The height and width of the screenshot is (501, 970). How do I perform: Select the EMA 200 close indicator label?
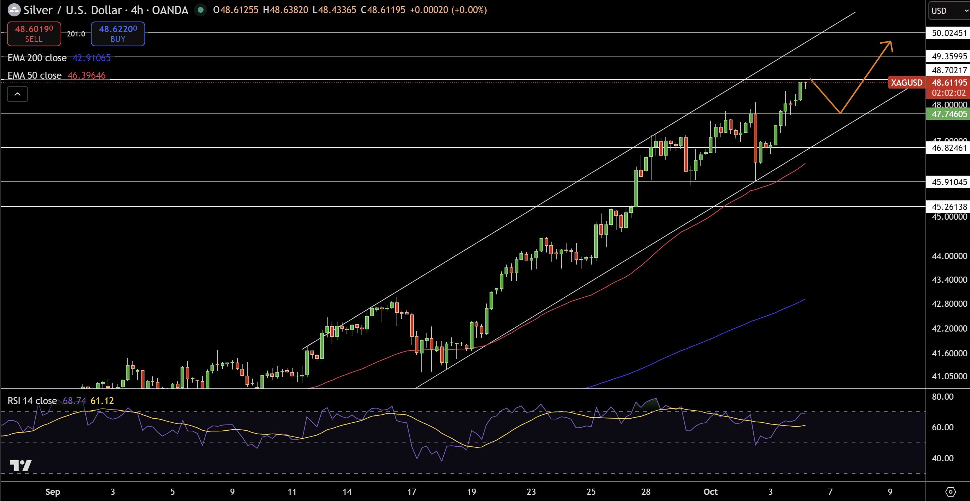pyautogui.click(x=37, y=58)
